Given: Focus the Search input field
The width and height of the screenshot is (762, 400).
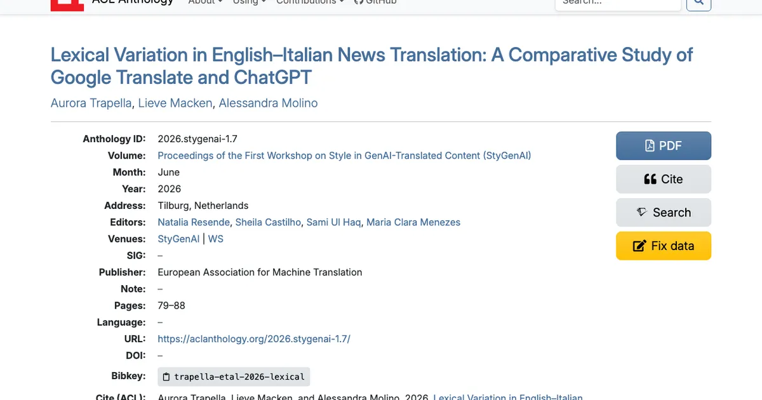Looking at the screenshot, I should [618, 3].
